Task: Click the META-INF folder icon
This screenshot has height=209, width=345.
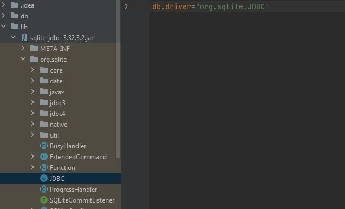Action: click(34, 48)
